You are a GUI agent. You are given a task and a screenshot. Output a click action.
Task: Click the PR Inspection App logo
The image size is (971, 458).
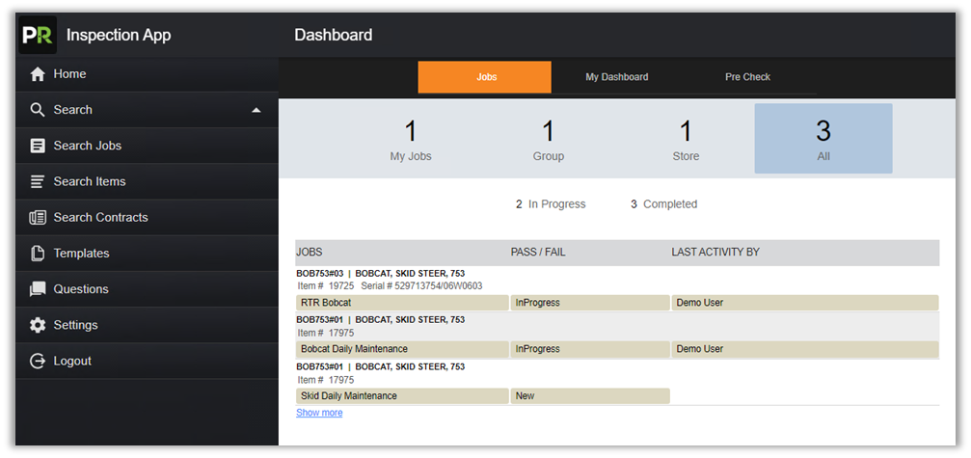coord(38,35)
